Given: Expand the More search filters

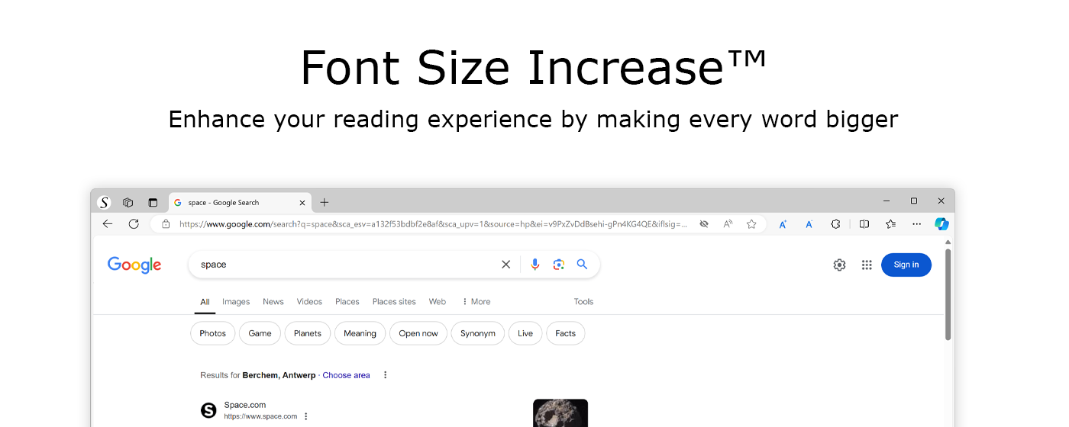Looking at the screenshot, I should click(476, 302).
